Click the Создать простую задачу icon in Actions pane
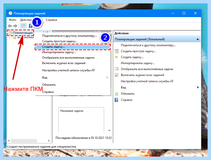 (x=116, y=51)
